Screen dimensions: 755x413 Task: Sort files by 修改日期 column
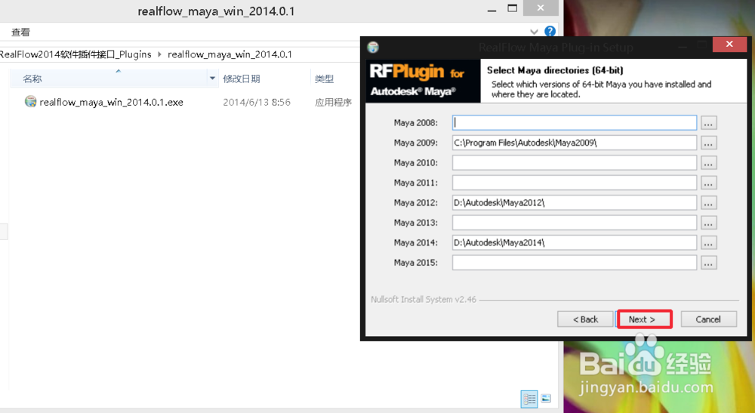242,79
